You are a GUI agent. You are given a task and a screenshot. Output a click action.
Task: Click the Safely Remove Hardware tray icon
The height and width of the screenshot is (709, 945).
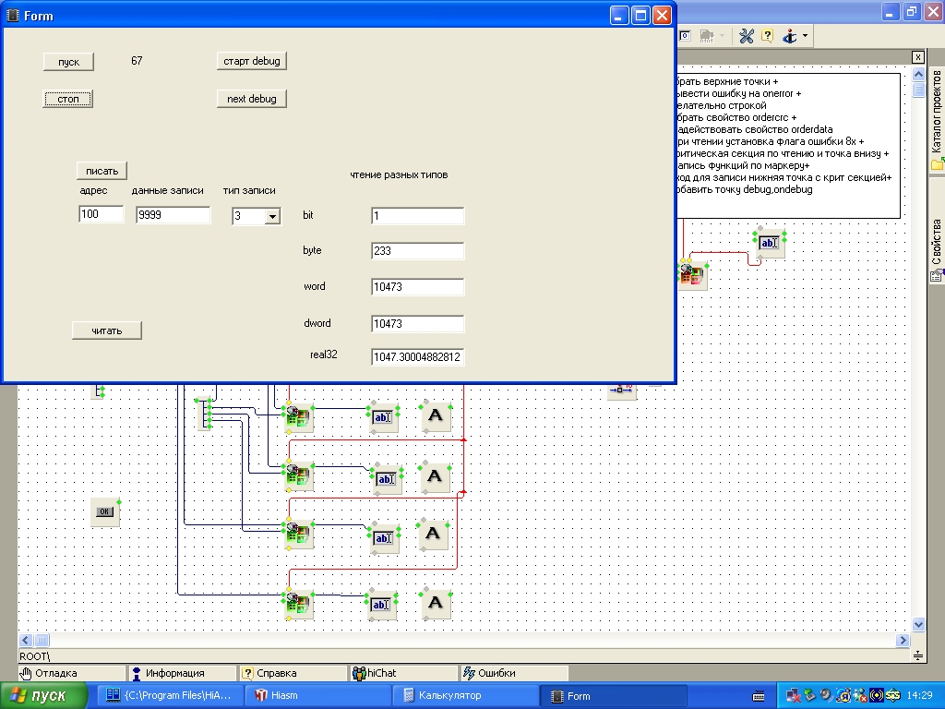810,696
